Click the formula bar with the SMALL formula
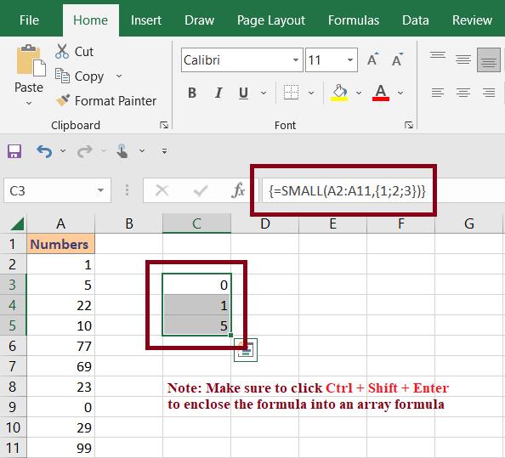This screenshot has width=505, height=458. click(x=383, y=191)
